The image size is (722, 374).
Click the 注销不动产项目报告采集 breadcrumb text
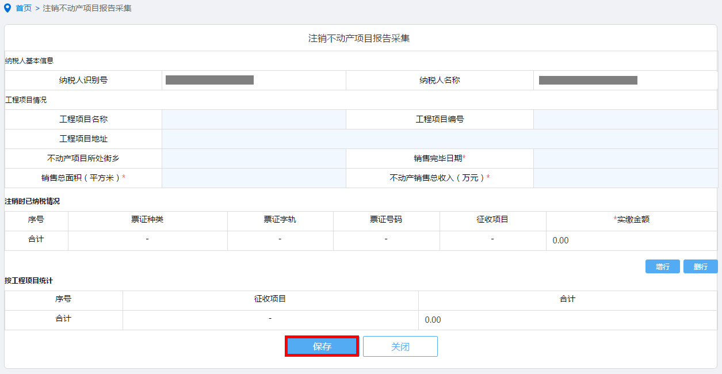87,9
